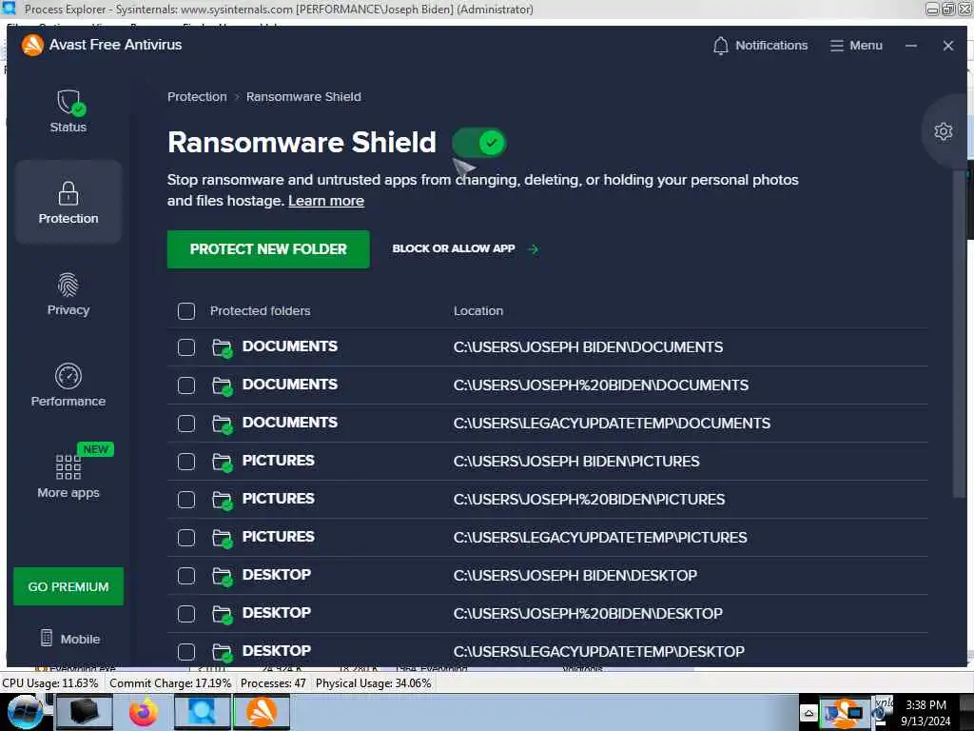Screen dimensions: 974x731
Task: Select path C:\USERS\JOSEPH%20BIDEN\DOCUMENTS
Action: pos(601,385)
